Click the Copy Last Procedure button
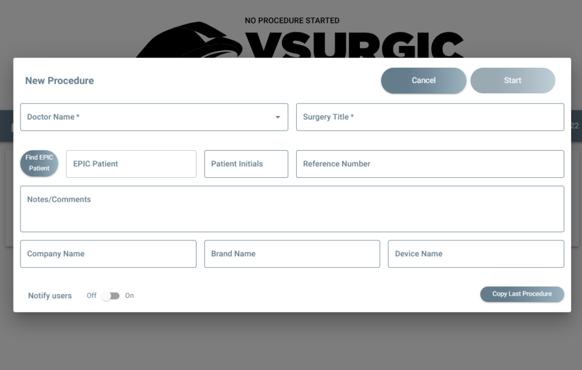The height and width of the screenshot is (370, 582). tap(522, 294)
